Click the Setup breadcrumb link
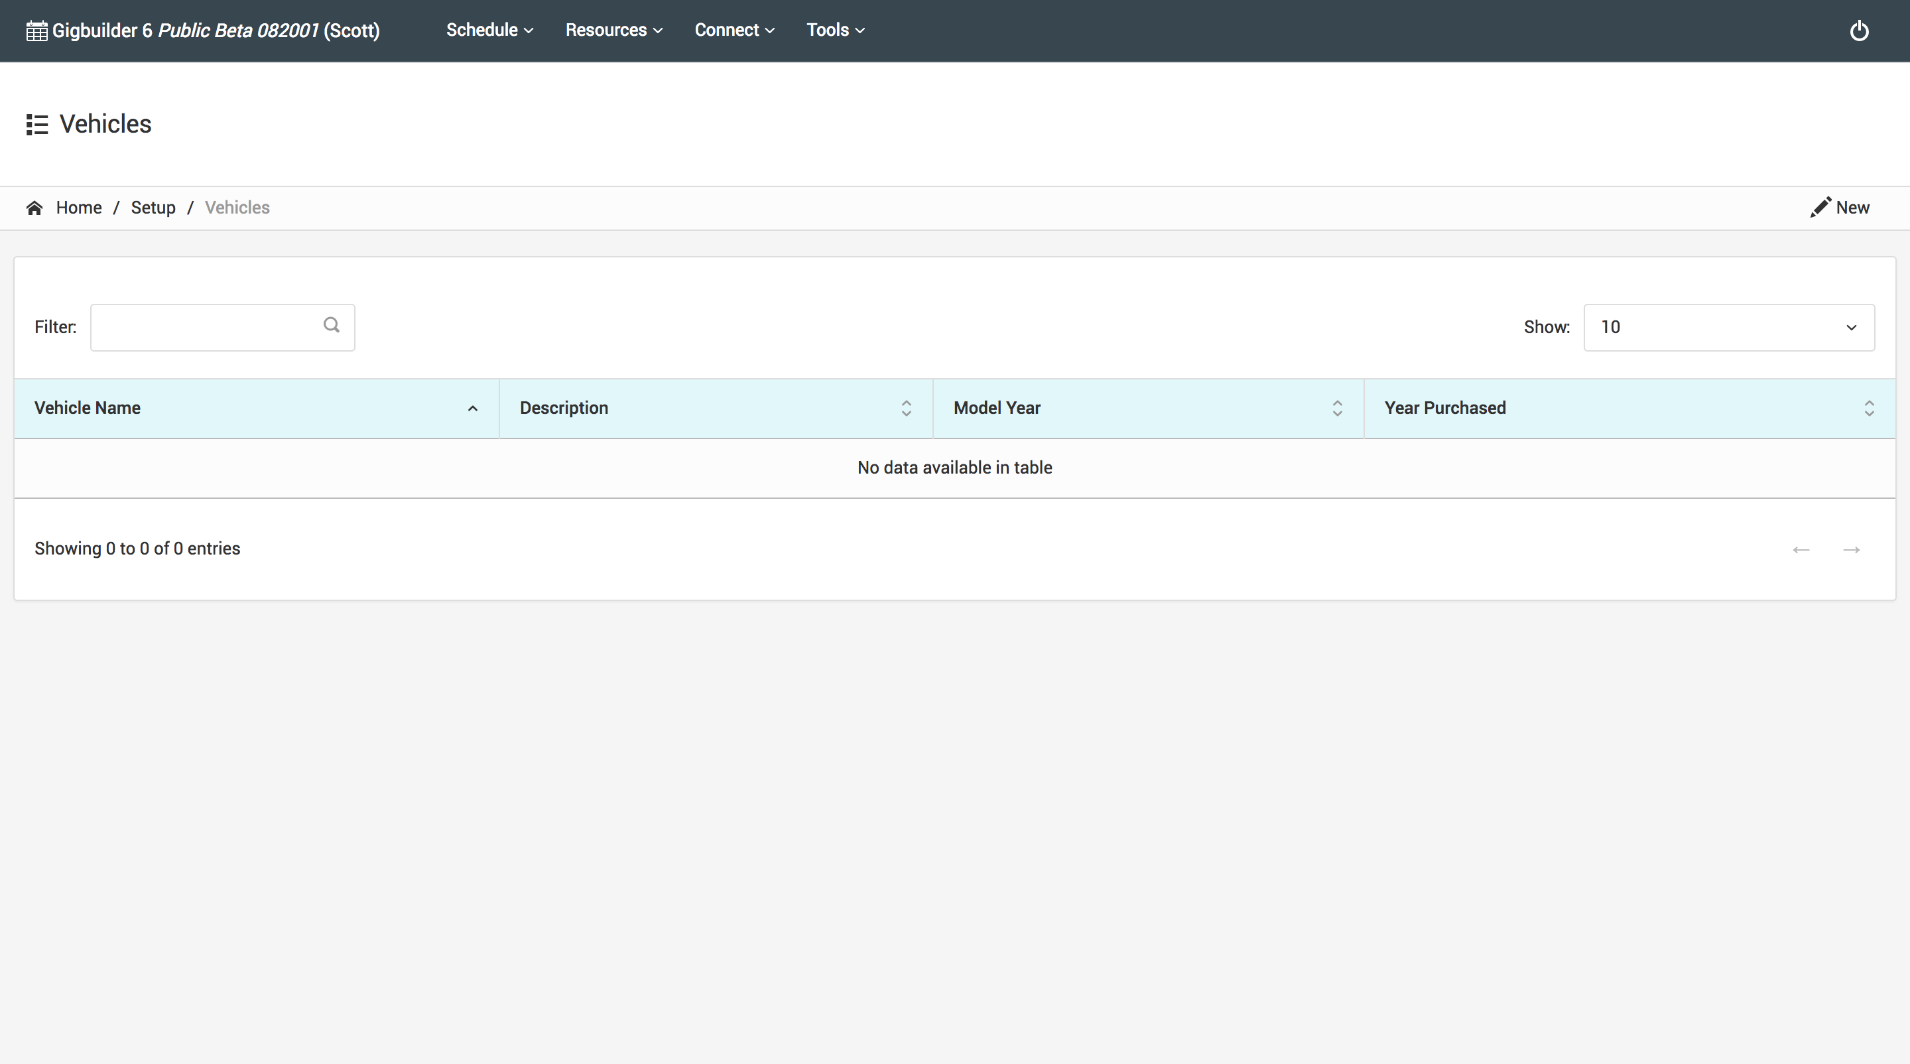1910x1064 pixels. pos(153,208)
